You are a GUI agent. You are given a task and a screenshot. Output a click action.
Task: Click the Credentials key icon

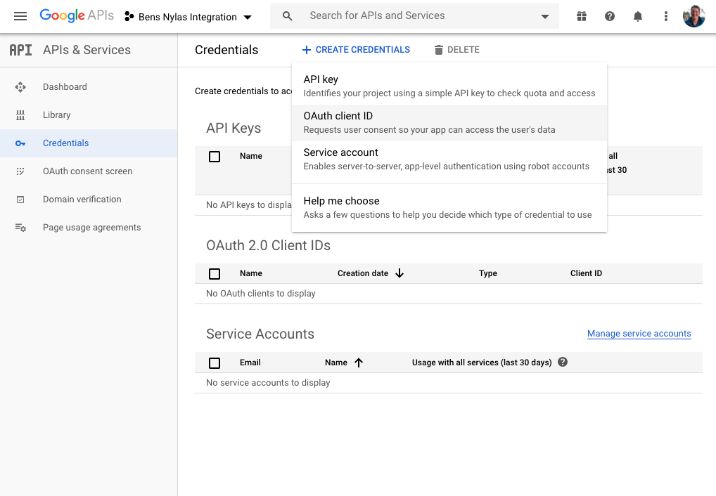point(20,143)
